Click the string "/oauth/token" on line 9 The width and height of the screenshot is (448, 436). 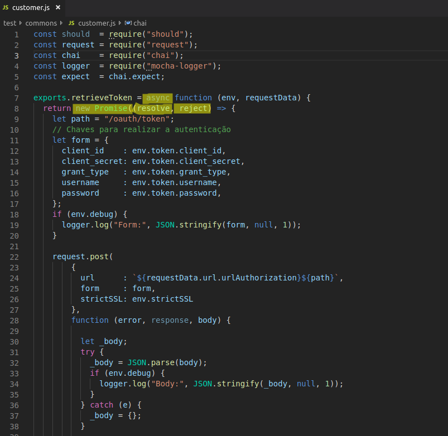click(137, 119)
